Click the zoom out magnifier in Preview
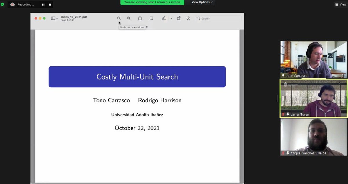The height and width of the screenshot is (184, 348). 119,18
